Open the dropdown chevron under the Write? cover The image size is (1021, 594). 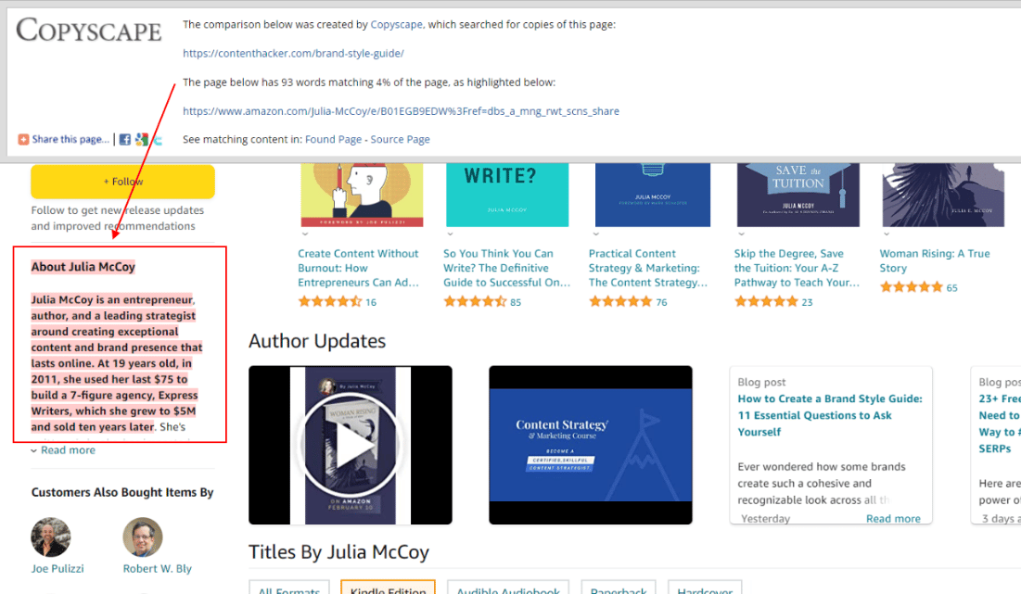(x=450, y=234)
